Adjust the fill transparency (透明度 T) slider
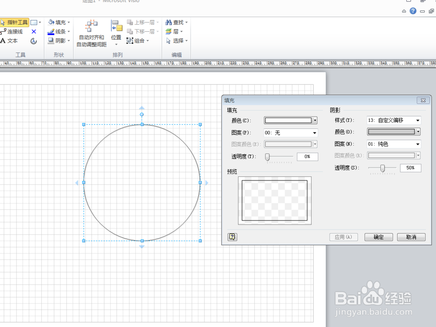The image size is (436, 327). tap(267, 157)
